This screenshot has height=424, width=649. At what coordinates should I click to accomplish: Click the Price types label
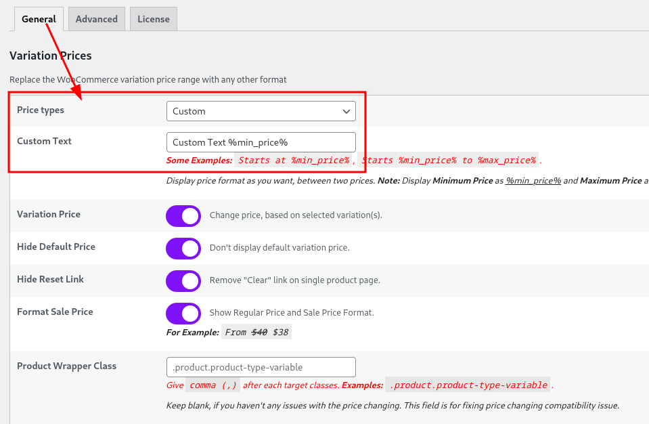(41, 110)
